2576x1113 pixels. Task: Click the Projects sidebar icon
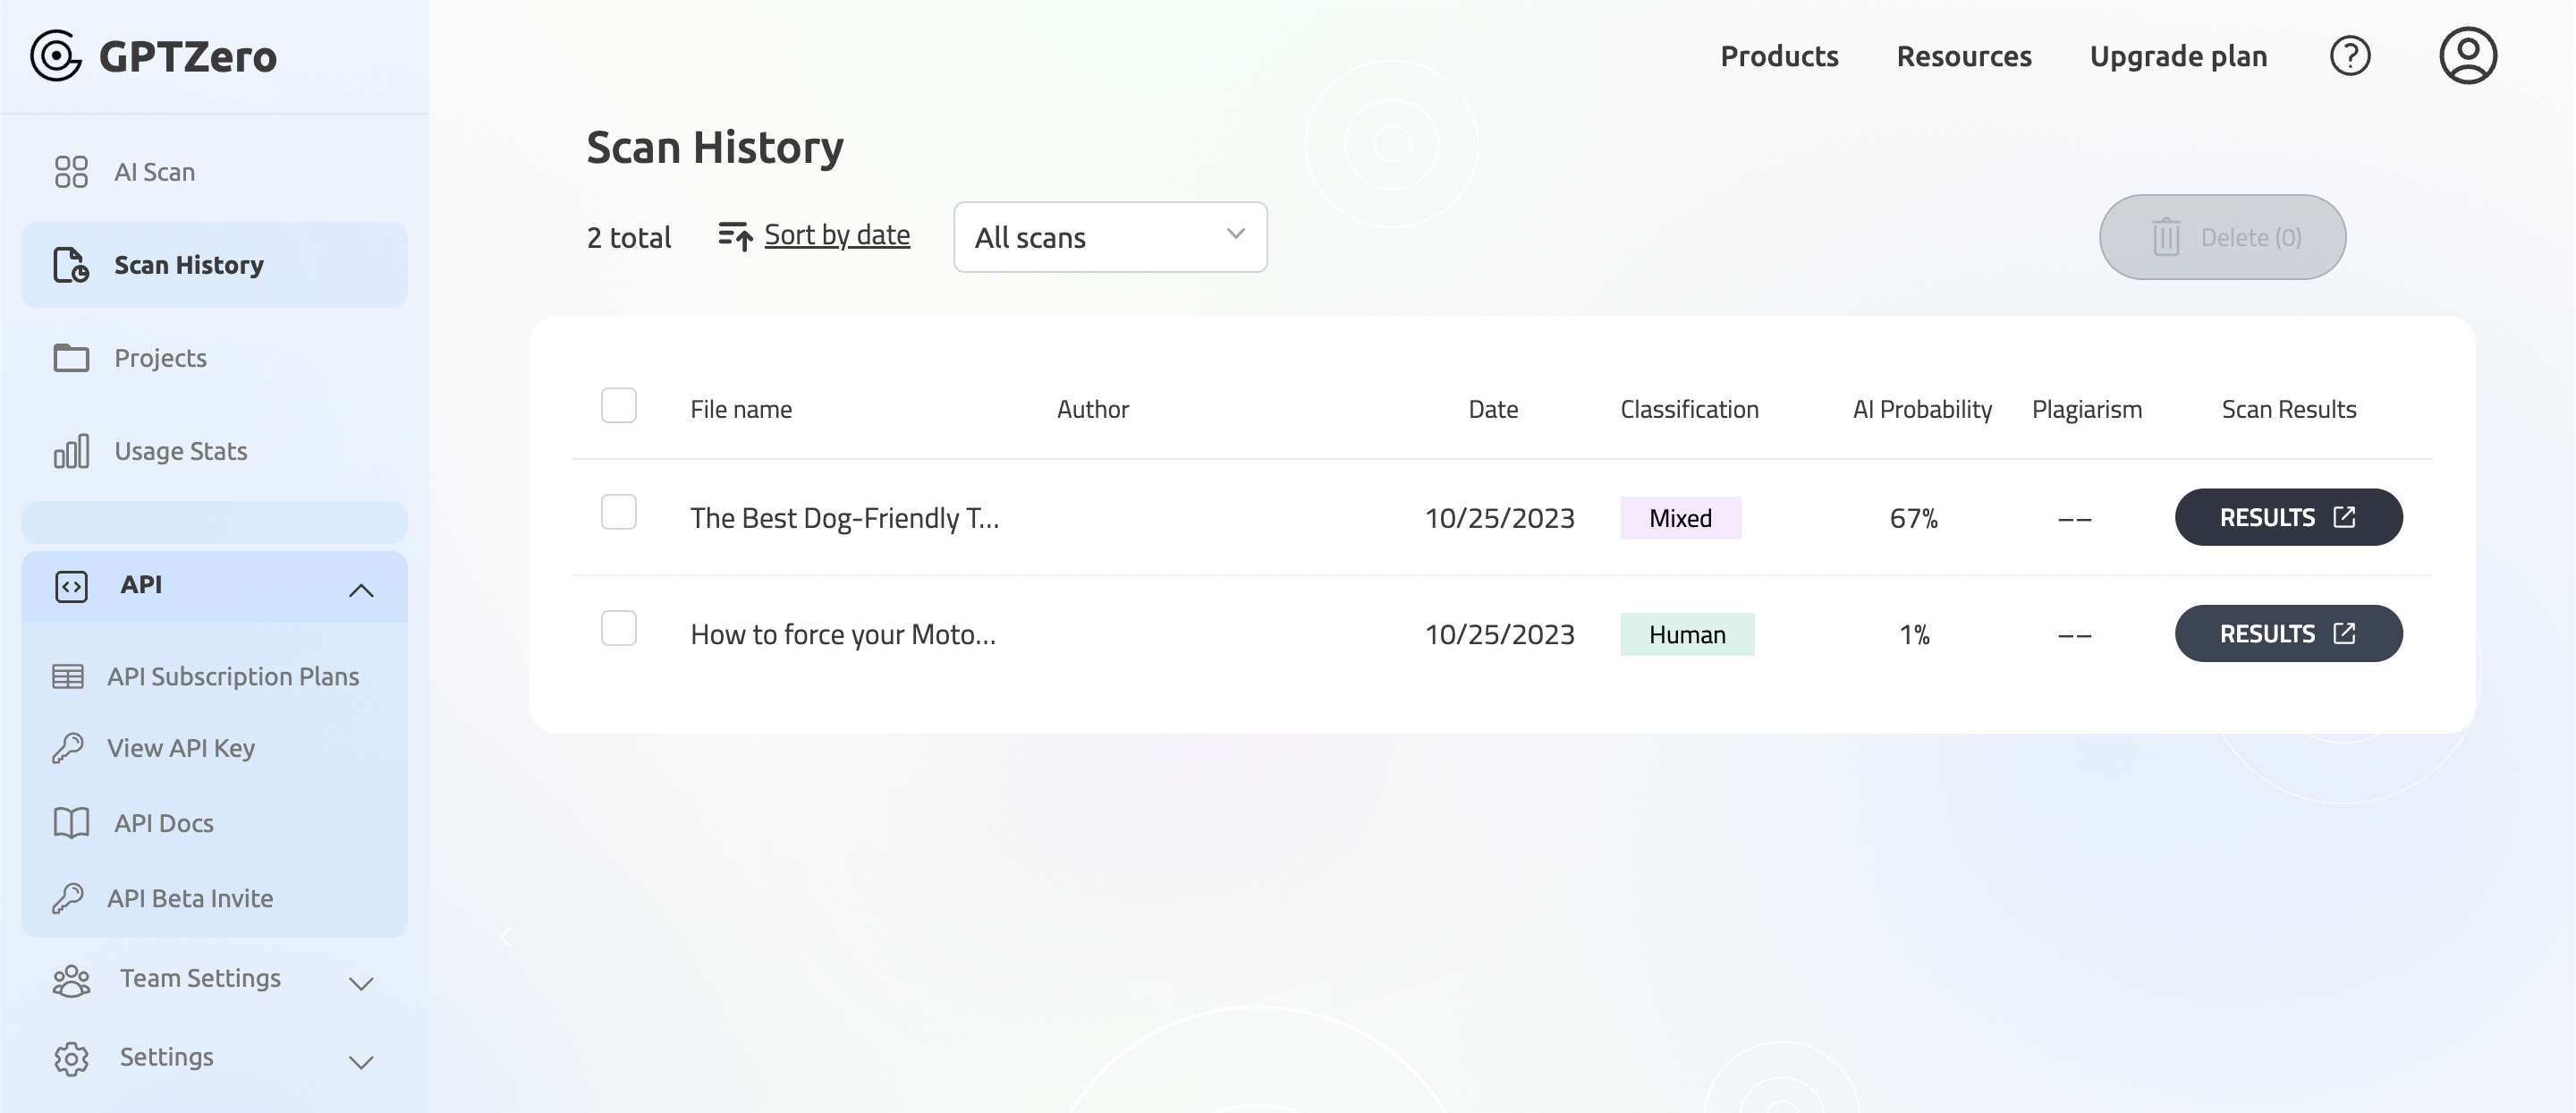[x=69, y=357]
